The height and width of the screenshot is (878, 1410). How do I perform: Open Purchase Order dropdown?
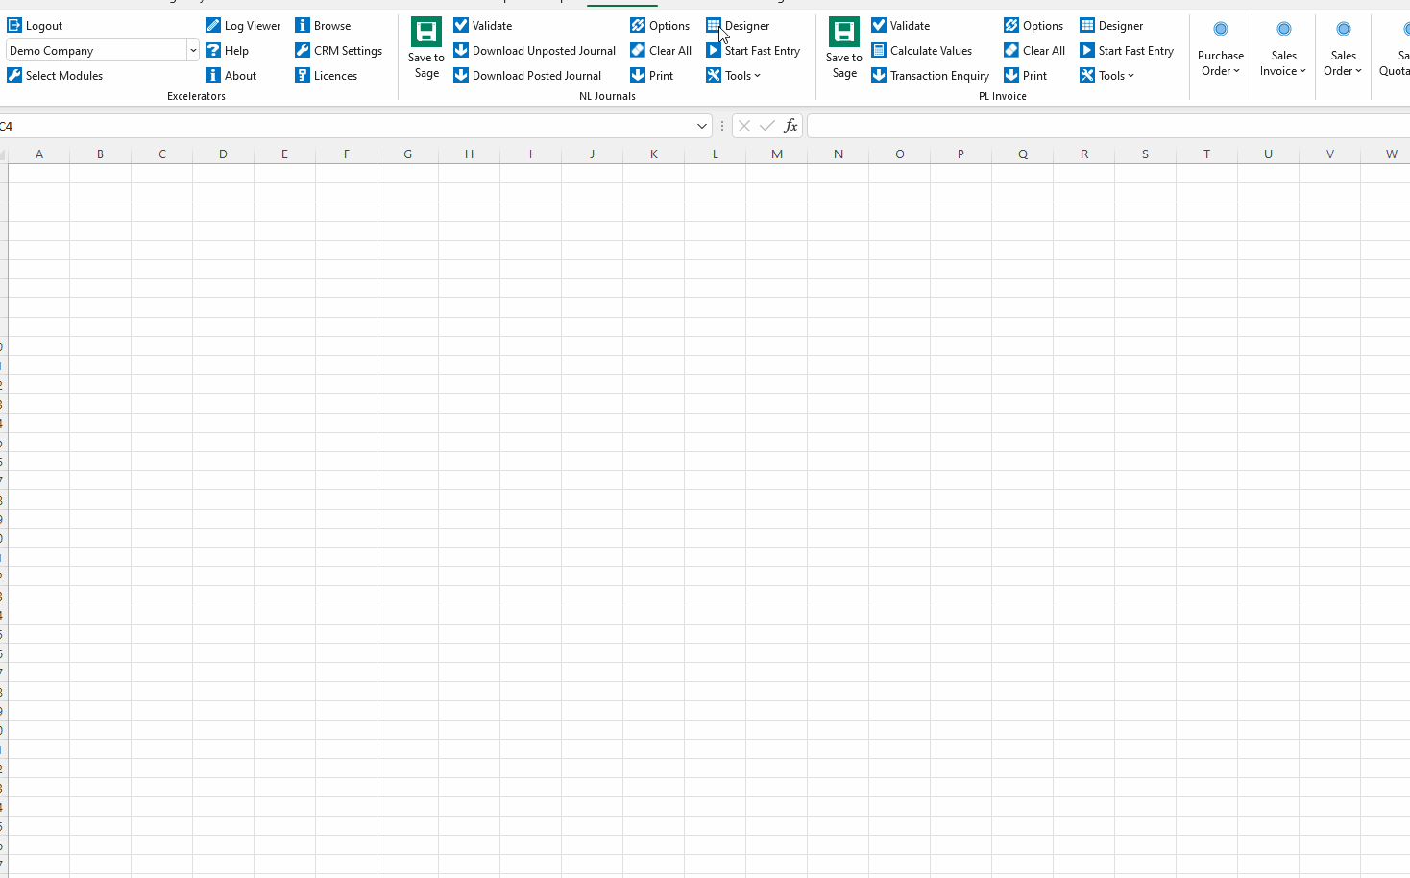click(x=1221, y=49)
